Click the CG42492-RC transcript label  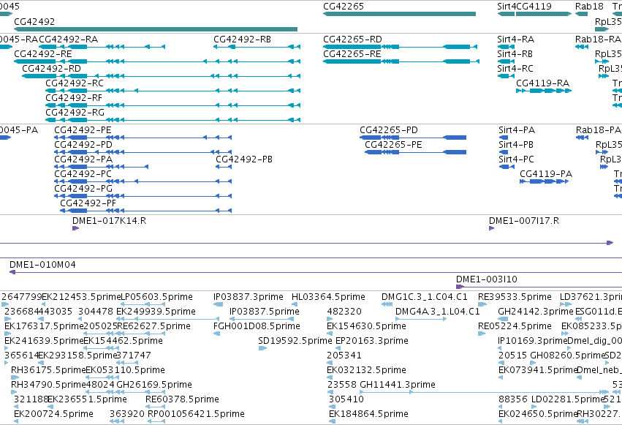[75, 83]
